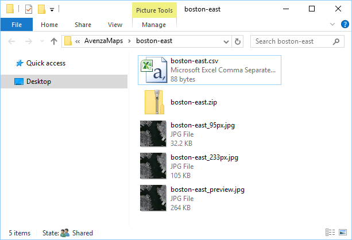This screenshot has width=352, height=240.
Task: Click the Desktop monitor icon
Action: (19, 82)
